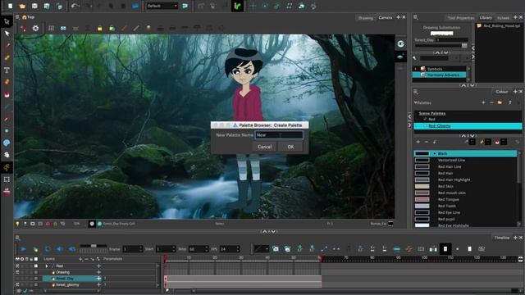The height and width of the screenshot is (295, 525).
Task: Open the Default workspace dropdown
Action: 162,6
